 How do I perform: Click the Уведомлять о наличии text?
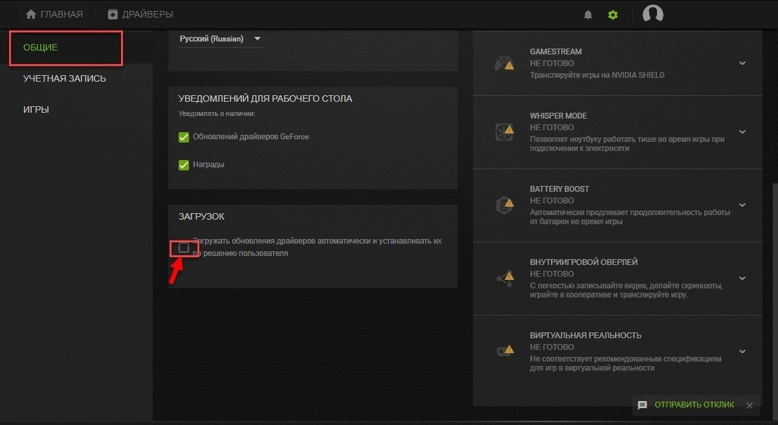click(x=217, y=114)
